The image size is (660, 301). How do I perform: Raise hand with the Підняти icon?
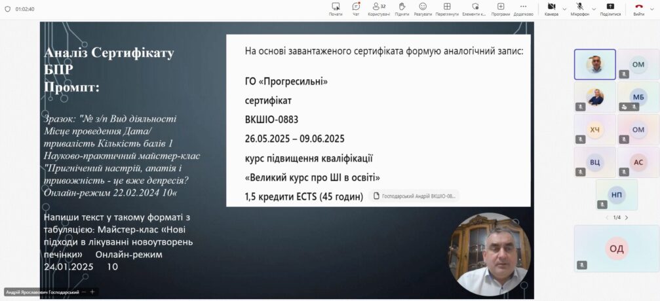pos(402,9)
